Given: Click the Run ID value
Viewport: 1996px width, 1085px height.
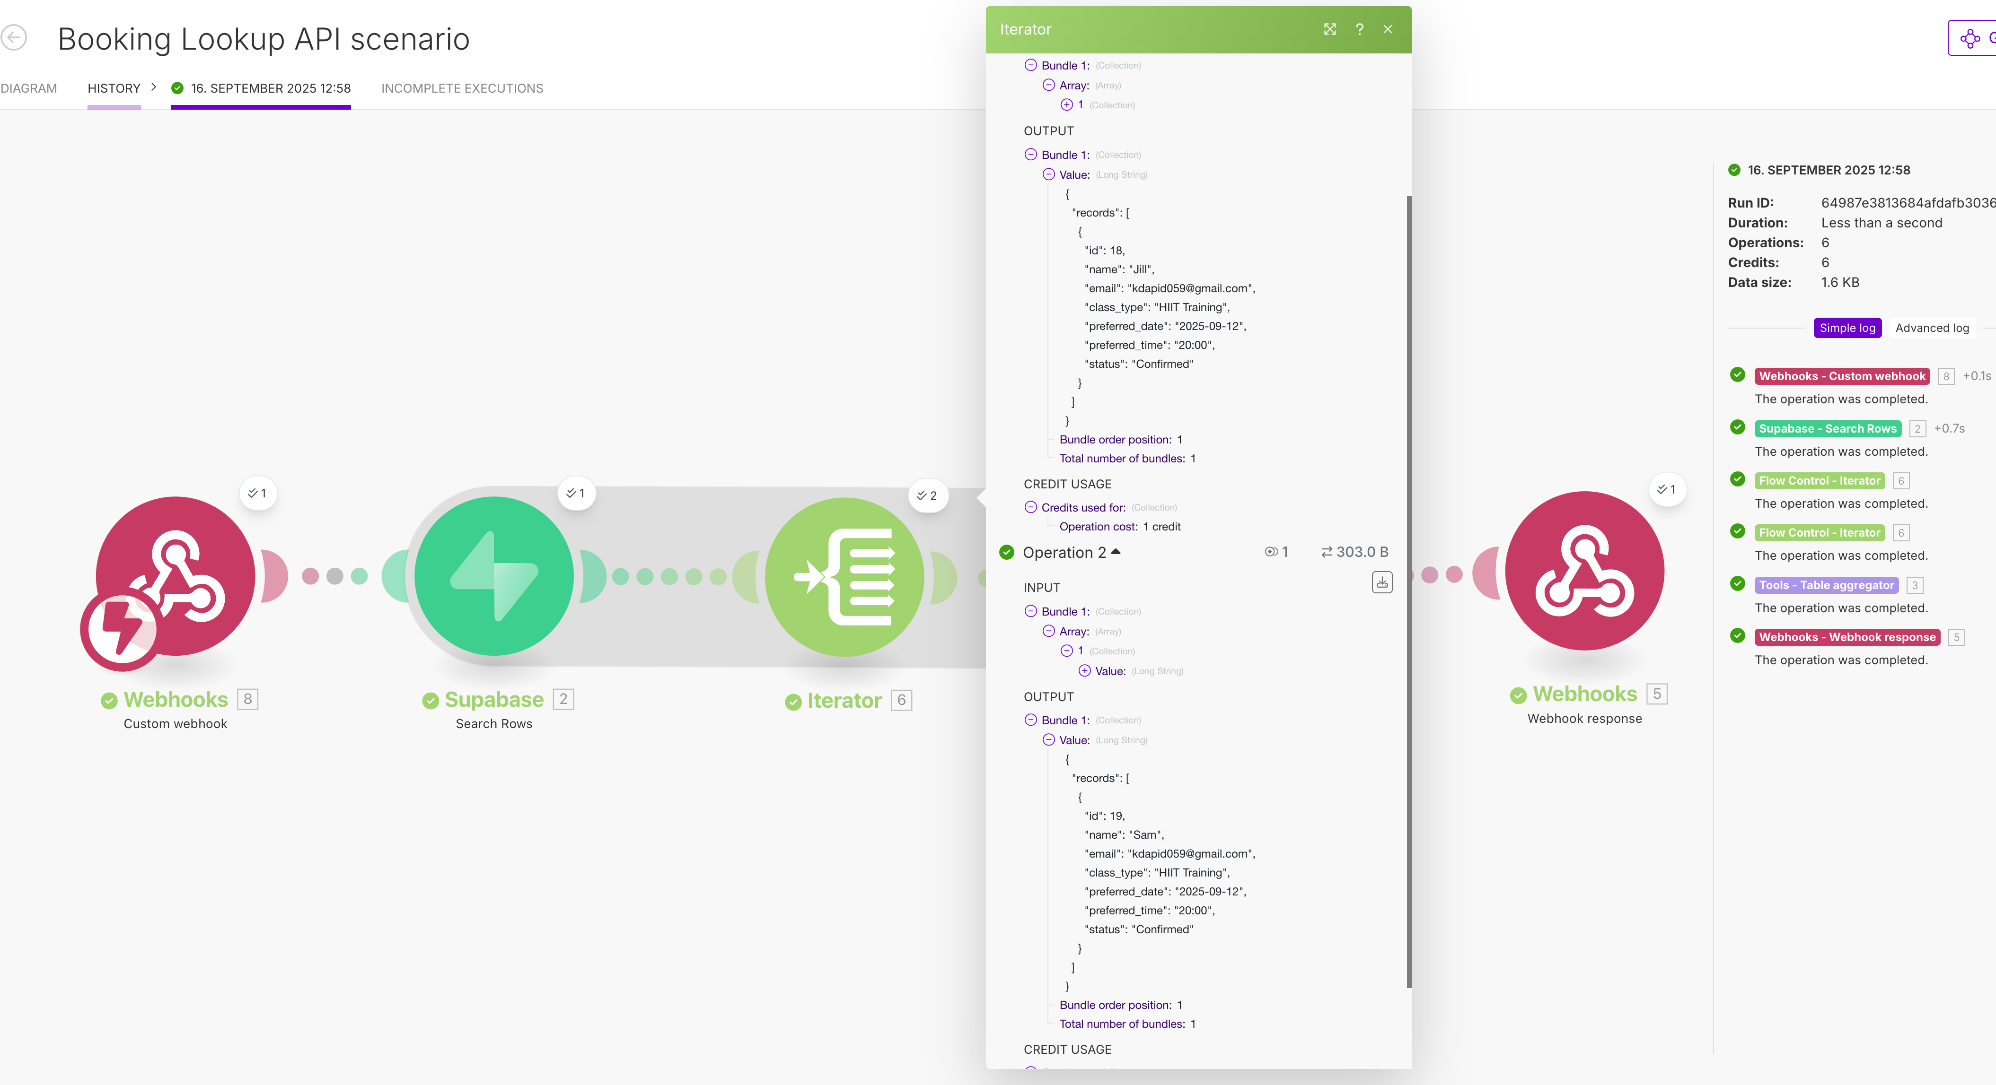Looking at the screenshot, I should point(1908,203).
